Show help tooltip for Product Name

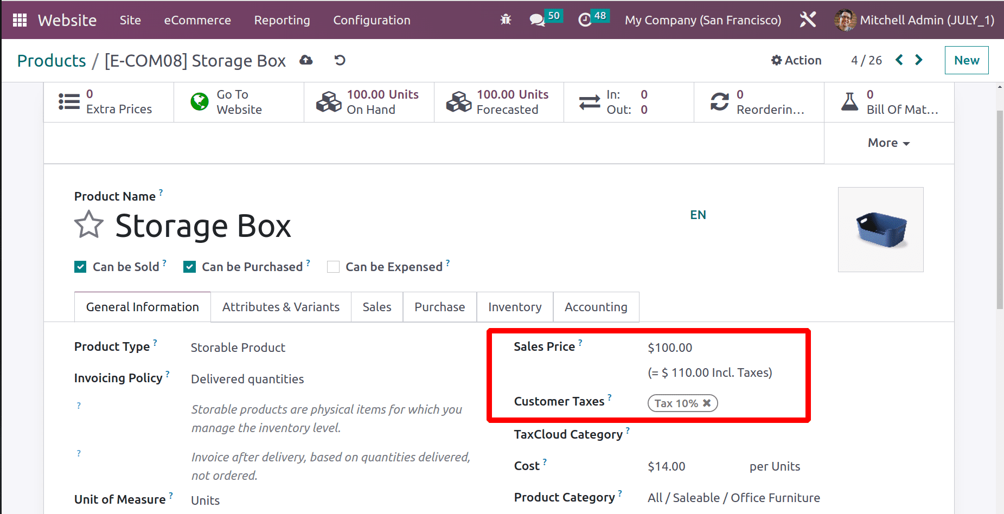coord(161,192)
